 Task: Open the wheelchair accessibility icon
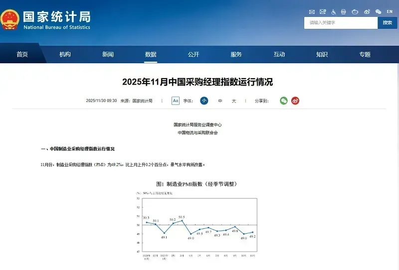(x=334, y=11)
